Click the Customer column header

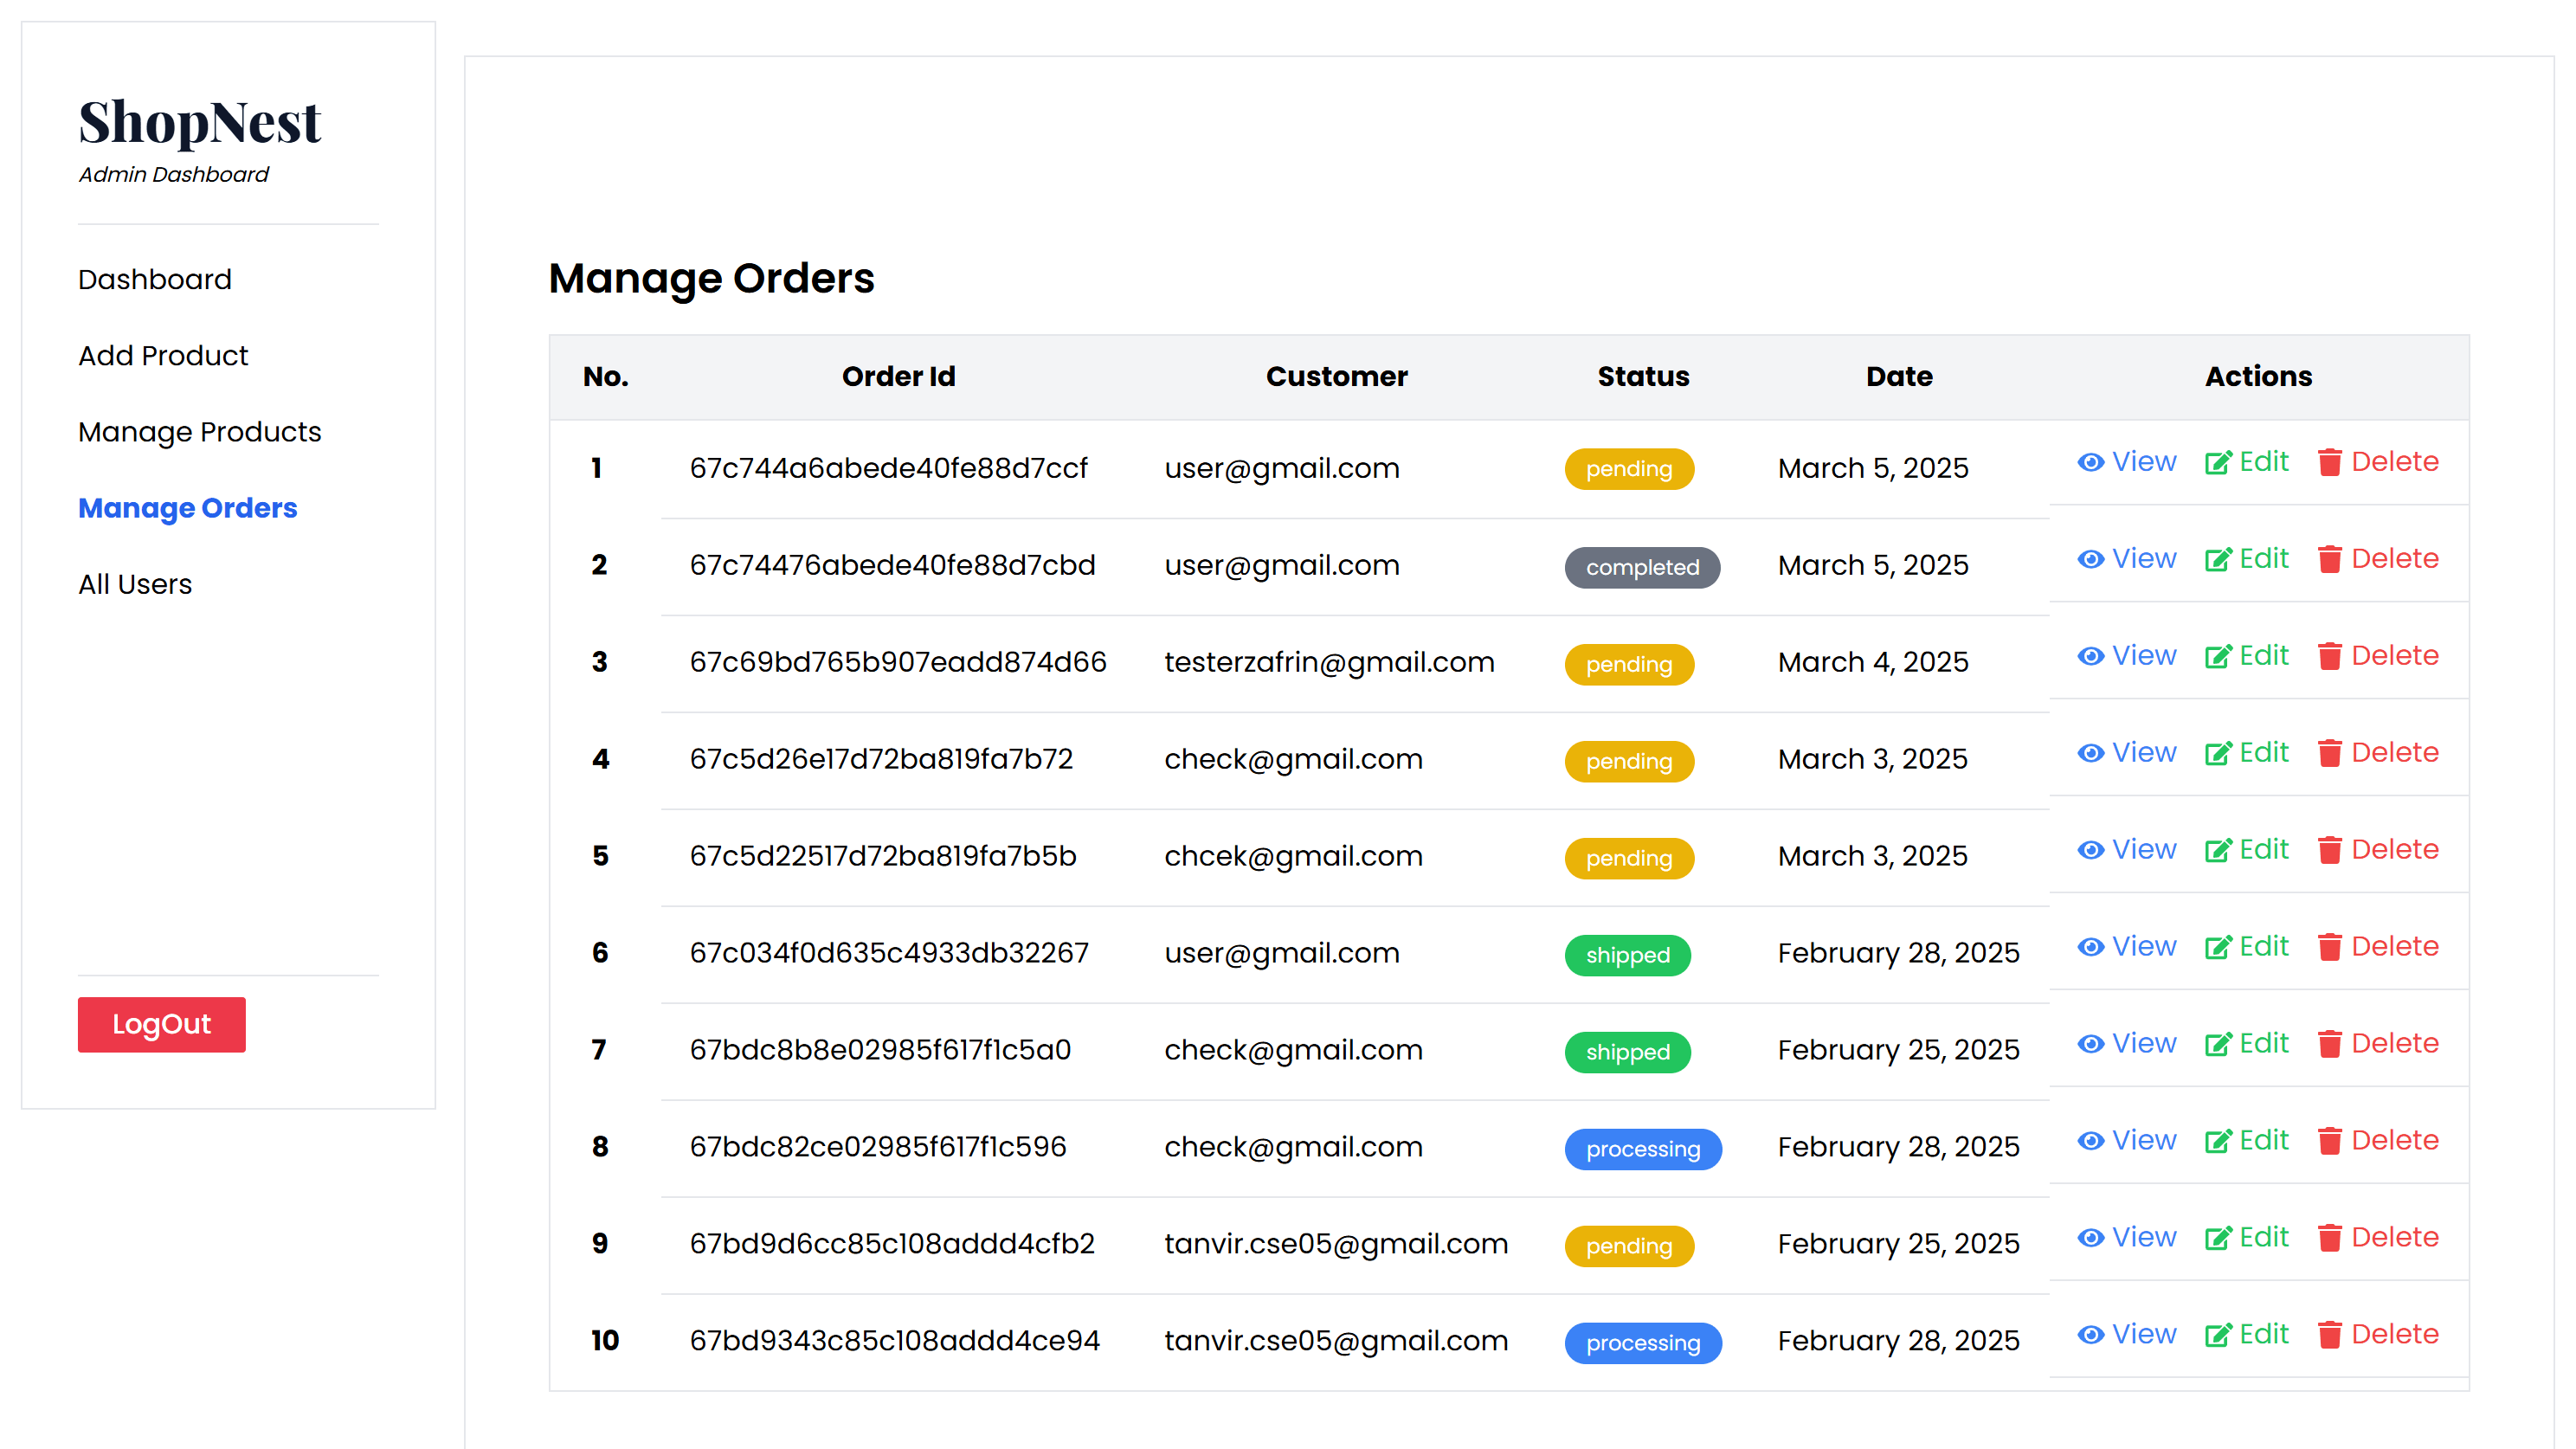pyautogui.click(x=1336, y=377)
